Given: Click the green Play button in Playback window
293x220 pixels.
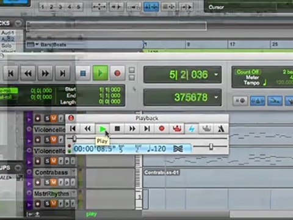Looking at the screenshot, I should [x=103, y=128].
